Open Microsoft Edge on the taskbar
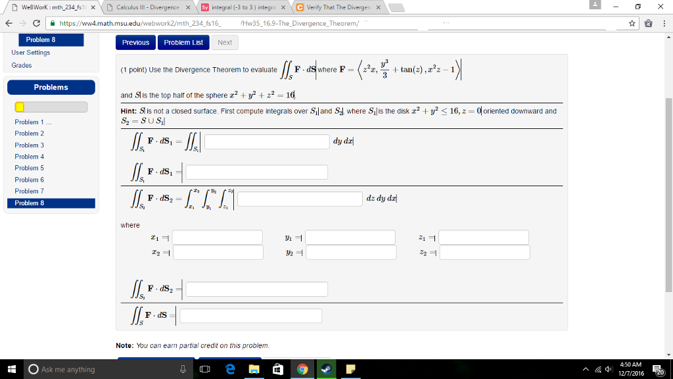The width and height of the screenshot is (673, 379). coord(229,368)
